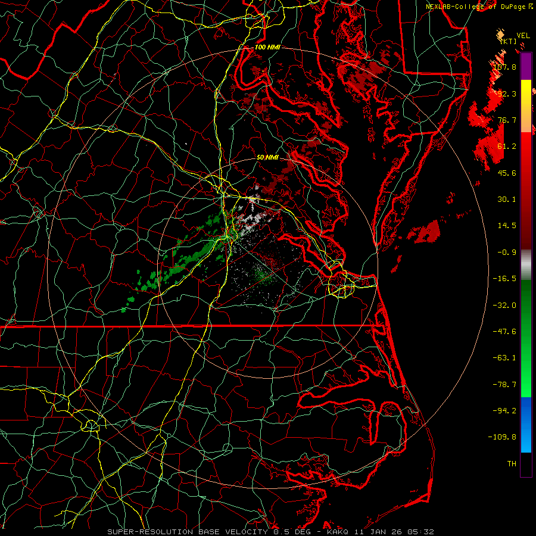Select the 61.2 scale value
Image resolution: width=536 pixels, height=536 pixels.
(507, 147)
